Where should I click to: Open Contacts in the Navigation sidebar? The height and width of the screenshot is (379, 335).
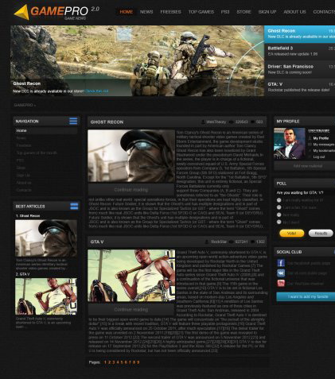pos(24,190)
